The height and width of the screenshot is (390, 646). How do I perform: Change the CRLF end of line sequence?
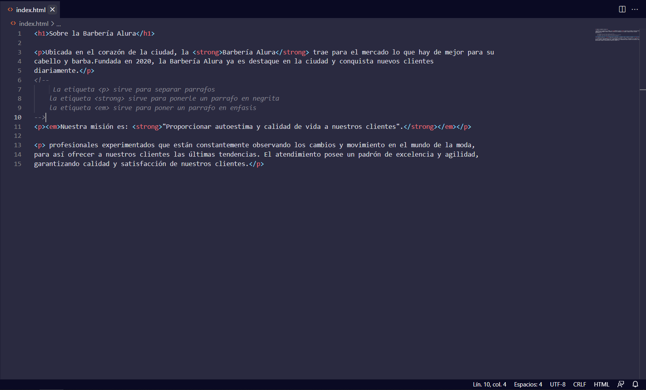click(x=579, y=385)
